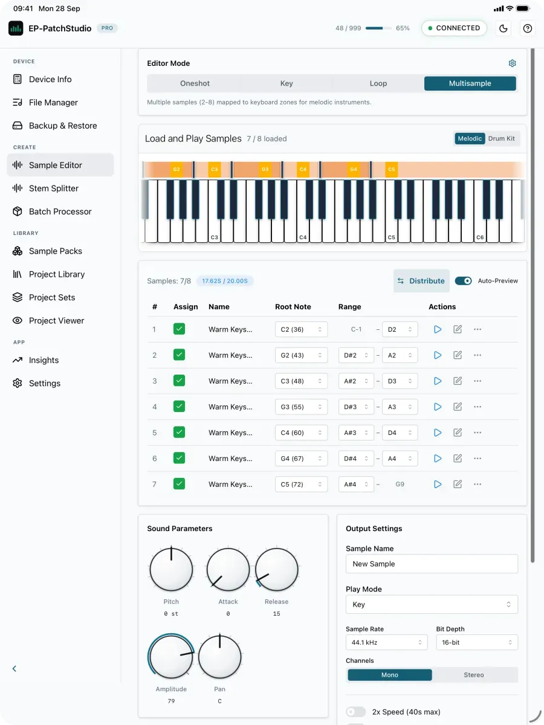
Task: Play sample 1 with root C2
Action: (438, 329)
